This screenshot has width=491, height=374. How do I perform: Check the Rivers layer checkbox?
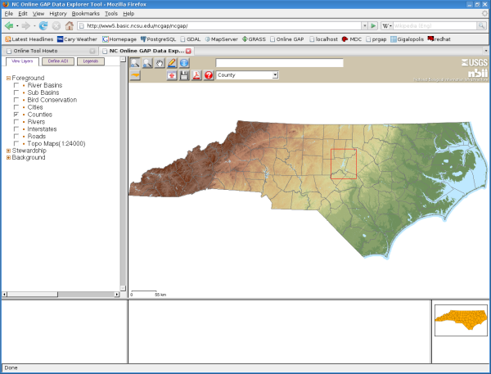click(16, 122)
